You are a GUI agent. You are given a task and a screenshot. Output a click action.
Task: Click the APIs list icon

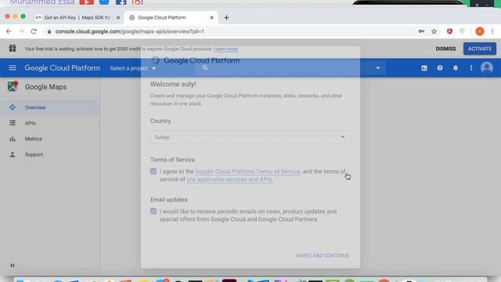coord(13,123)
